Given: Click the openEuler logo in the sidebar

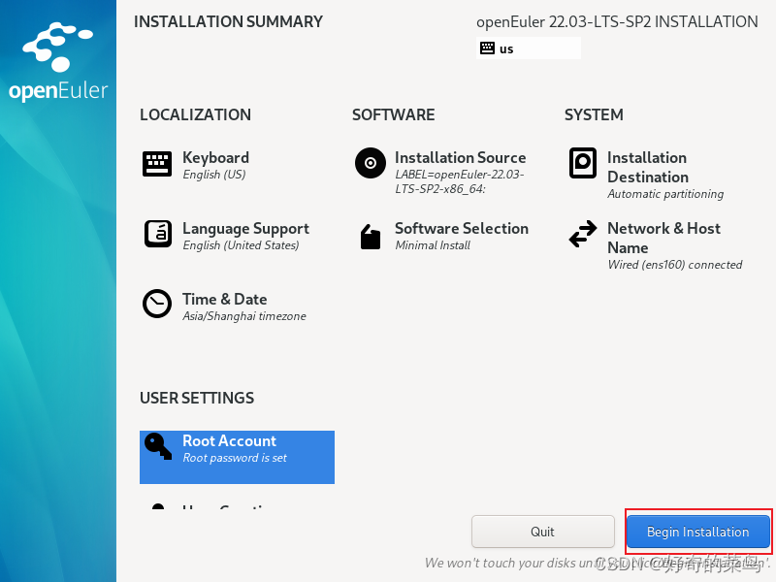Looking at the screenshot, I should point(58,62).
